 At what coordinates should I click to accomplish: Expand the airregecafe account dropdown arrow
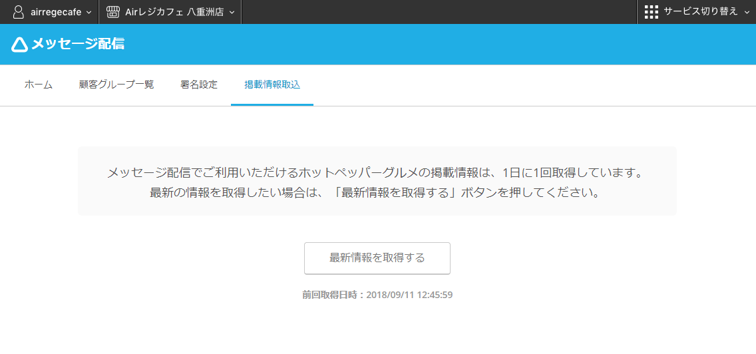point(89,13)
